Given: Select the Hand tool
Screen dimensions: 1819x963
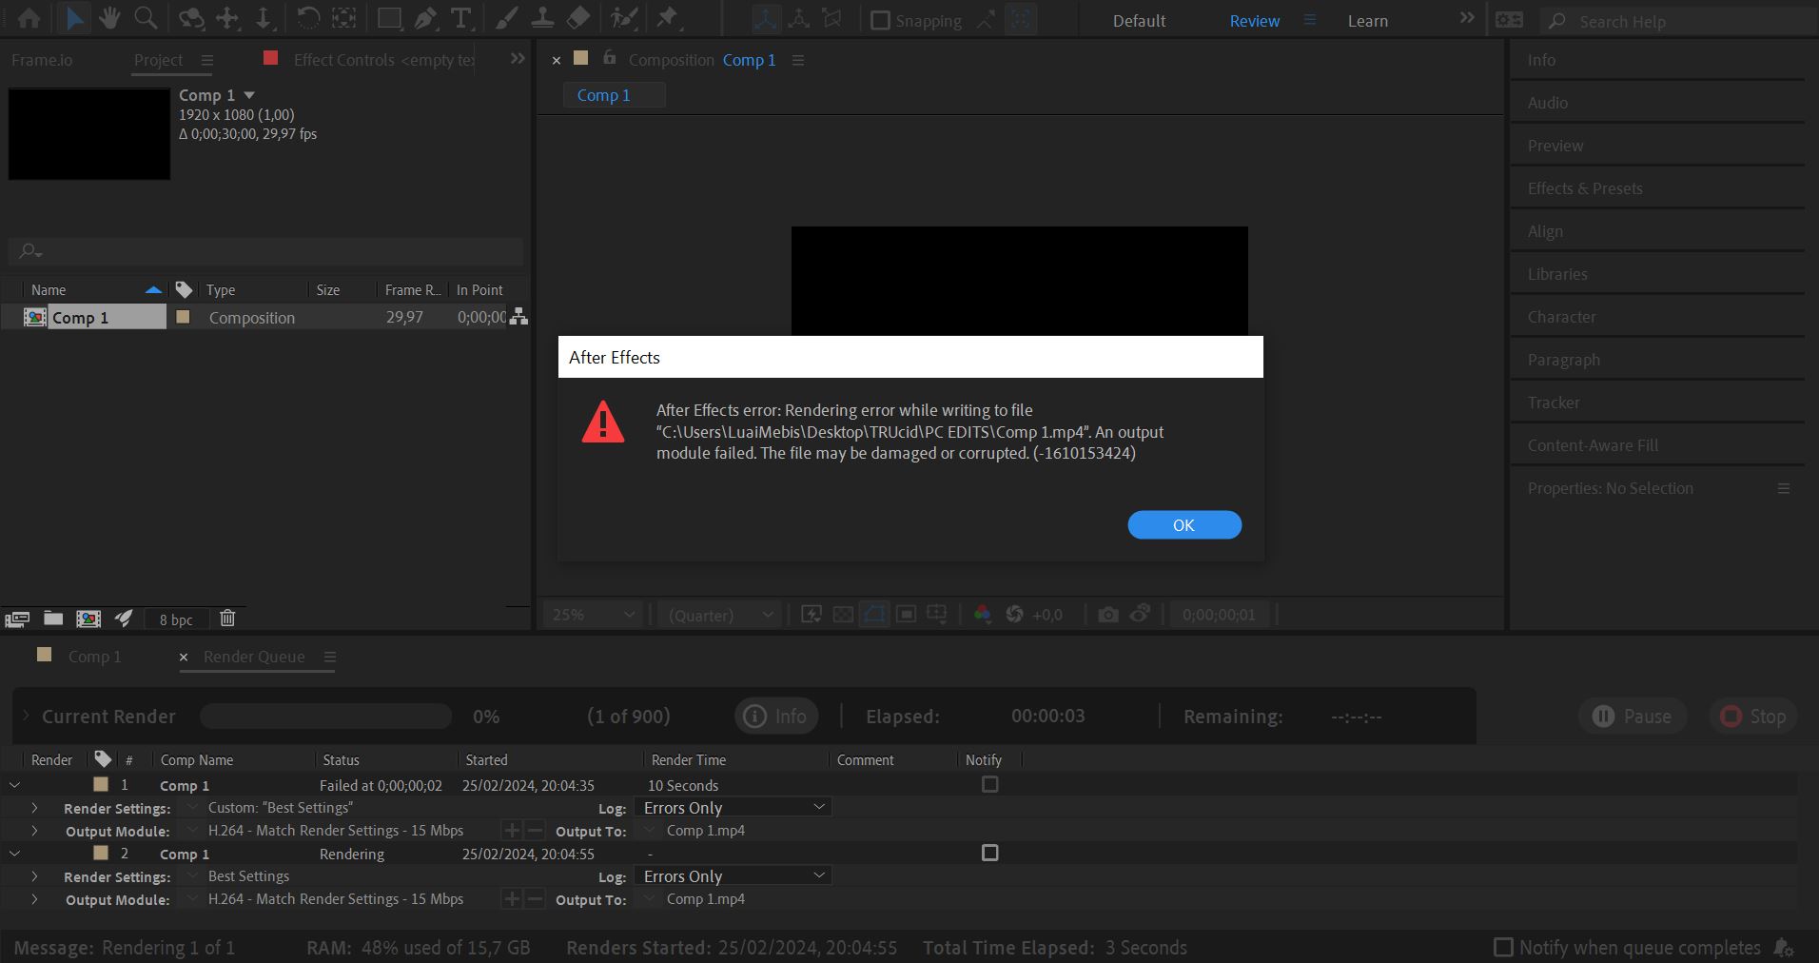Looking at the screenshot, I should (x=110, y=18).
